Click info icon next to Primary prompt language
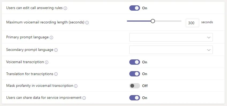This screenshot has height=106, width=227. click(x=51, y=38)
